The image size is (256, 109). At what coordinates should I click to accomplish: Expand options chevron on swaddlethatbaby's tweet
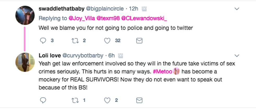pyautogui.click(x=237, y=9)
